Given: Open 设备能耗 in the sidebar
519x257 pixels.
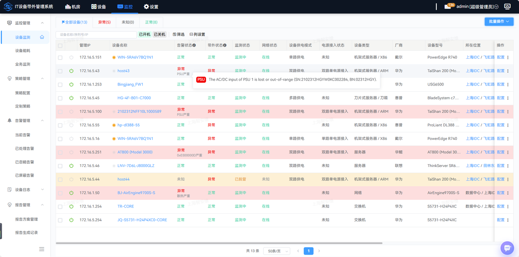Looking at the screenshot, I should click(x=23, y=51).
